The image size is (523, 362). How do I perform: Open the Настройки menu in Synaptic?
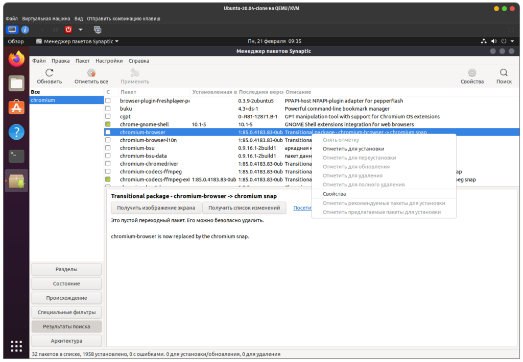coord(109,61)
